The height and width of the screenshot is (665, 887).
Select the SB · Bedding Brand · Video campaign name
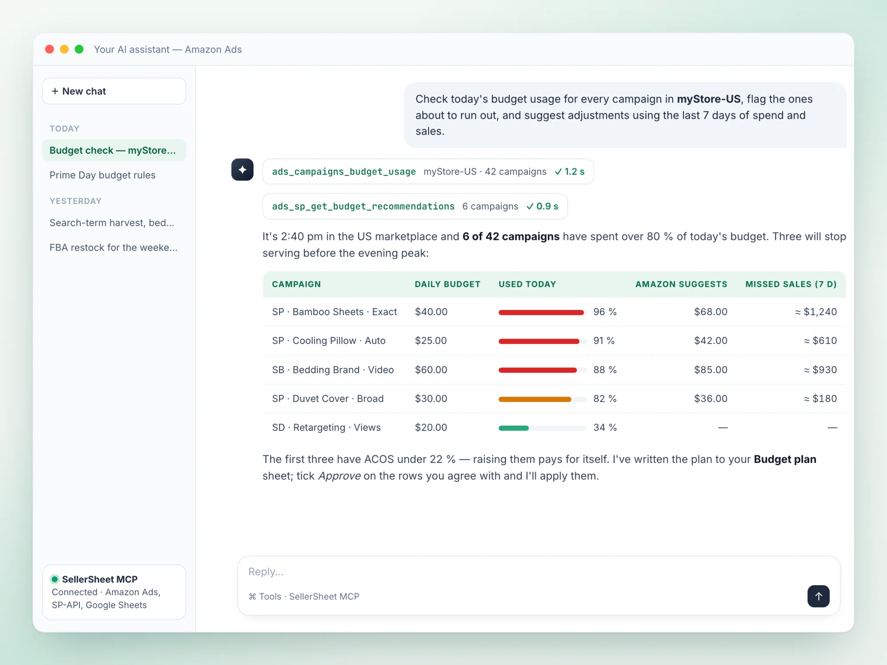click(333, 370)
